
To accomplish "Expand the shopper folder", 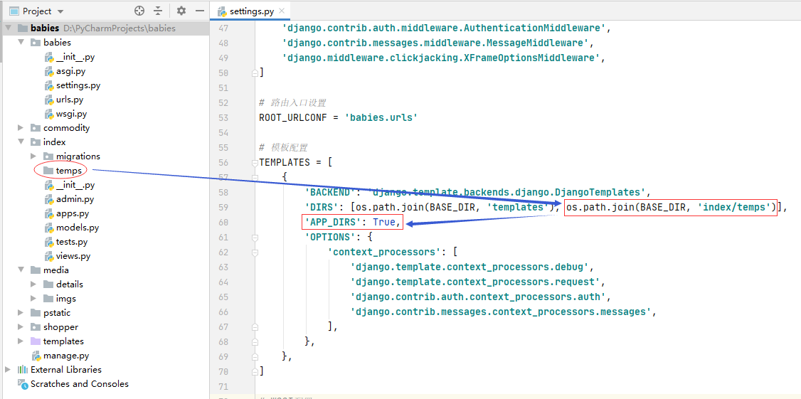I will coord(21,327).
